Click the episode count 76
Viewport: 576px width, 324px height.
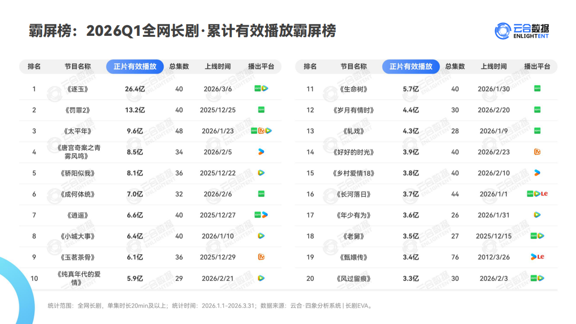(455, 257)
